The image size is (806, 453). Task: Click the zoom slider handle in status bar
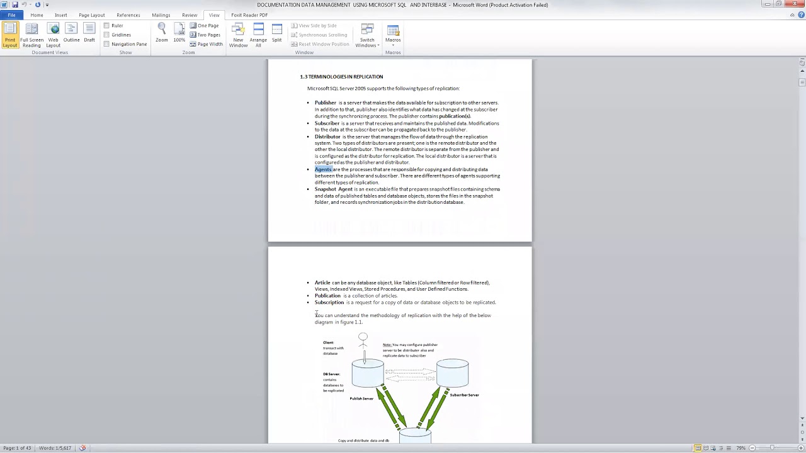click(x=772, y=448)
